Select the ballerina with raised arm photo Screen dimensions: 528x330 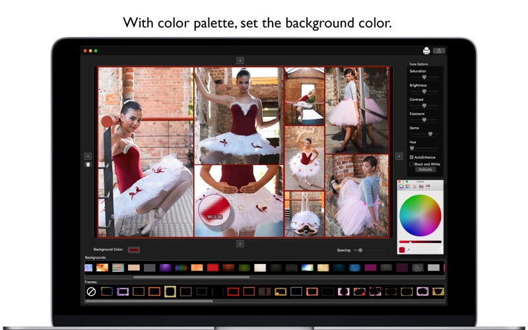304,158
